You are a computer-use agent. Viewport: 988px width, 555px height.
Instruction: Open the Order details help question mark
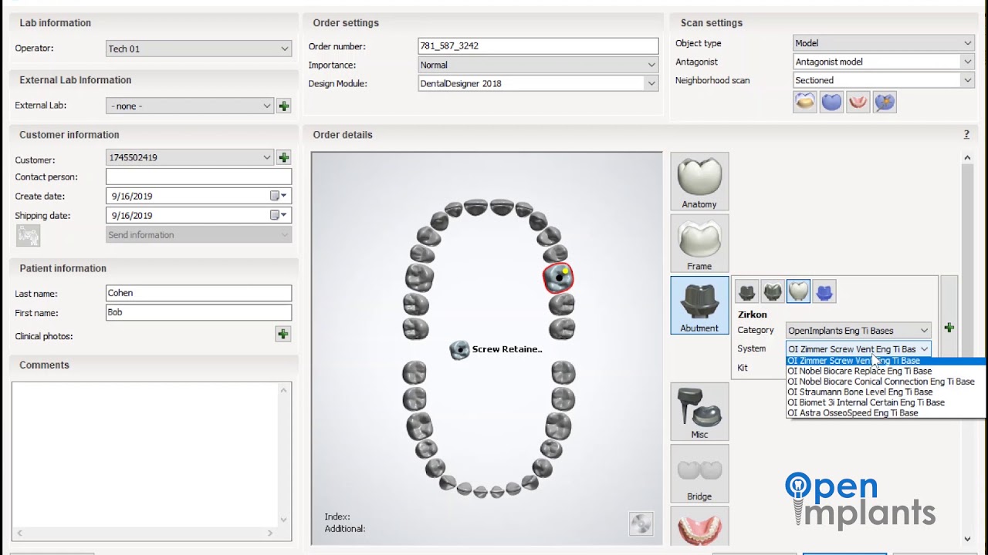click(966, 135)
